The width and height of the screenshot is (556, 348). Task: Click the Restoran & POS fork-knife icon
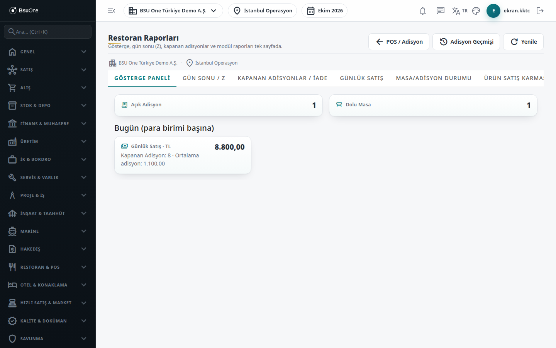[12, 267]
